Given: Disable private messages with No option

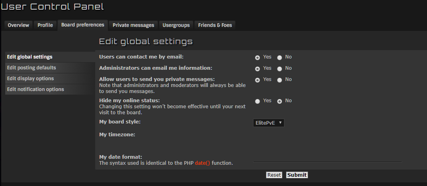Looking at the screenshot, I should point(280,80).
